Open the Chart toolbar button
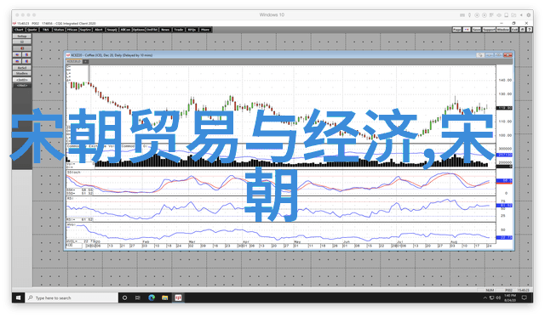Screen dimensions: 545x317 coord(19,30)
